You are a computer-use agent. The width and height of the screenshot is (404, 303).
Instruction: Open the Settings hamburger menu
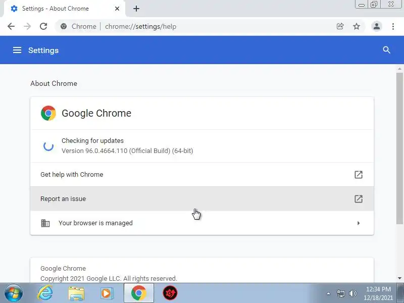[x=17, y=50]
